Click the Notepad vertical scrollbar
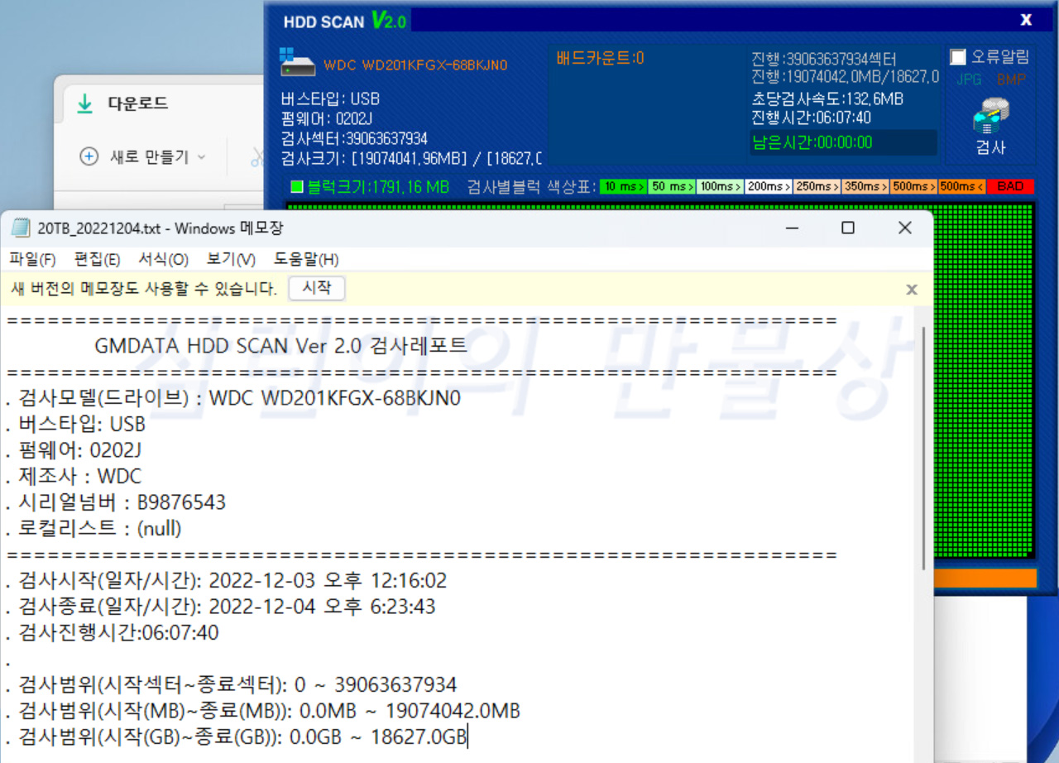Viewport: 1059px width, 763px height. pyautogui.click(x=923, y=447)
